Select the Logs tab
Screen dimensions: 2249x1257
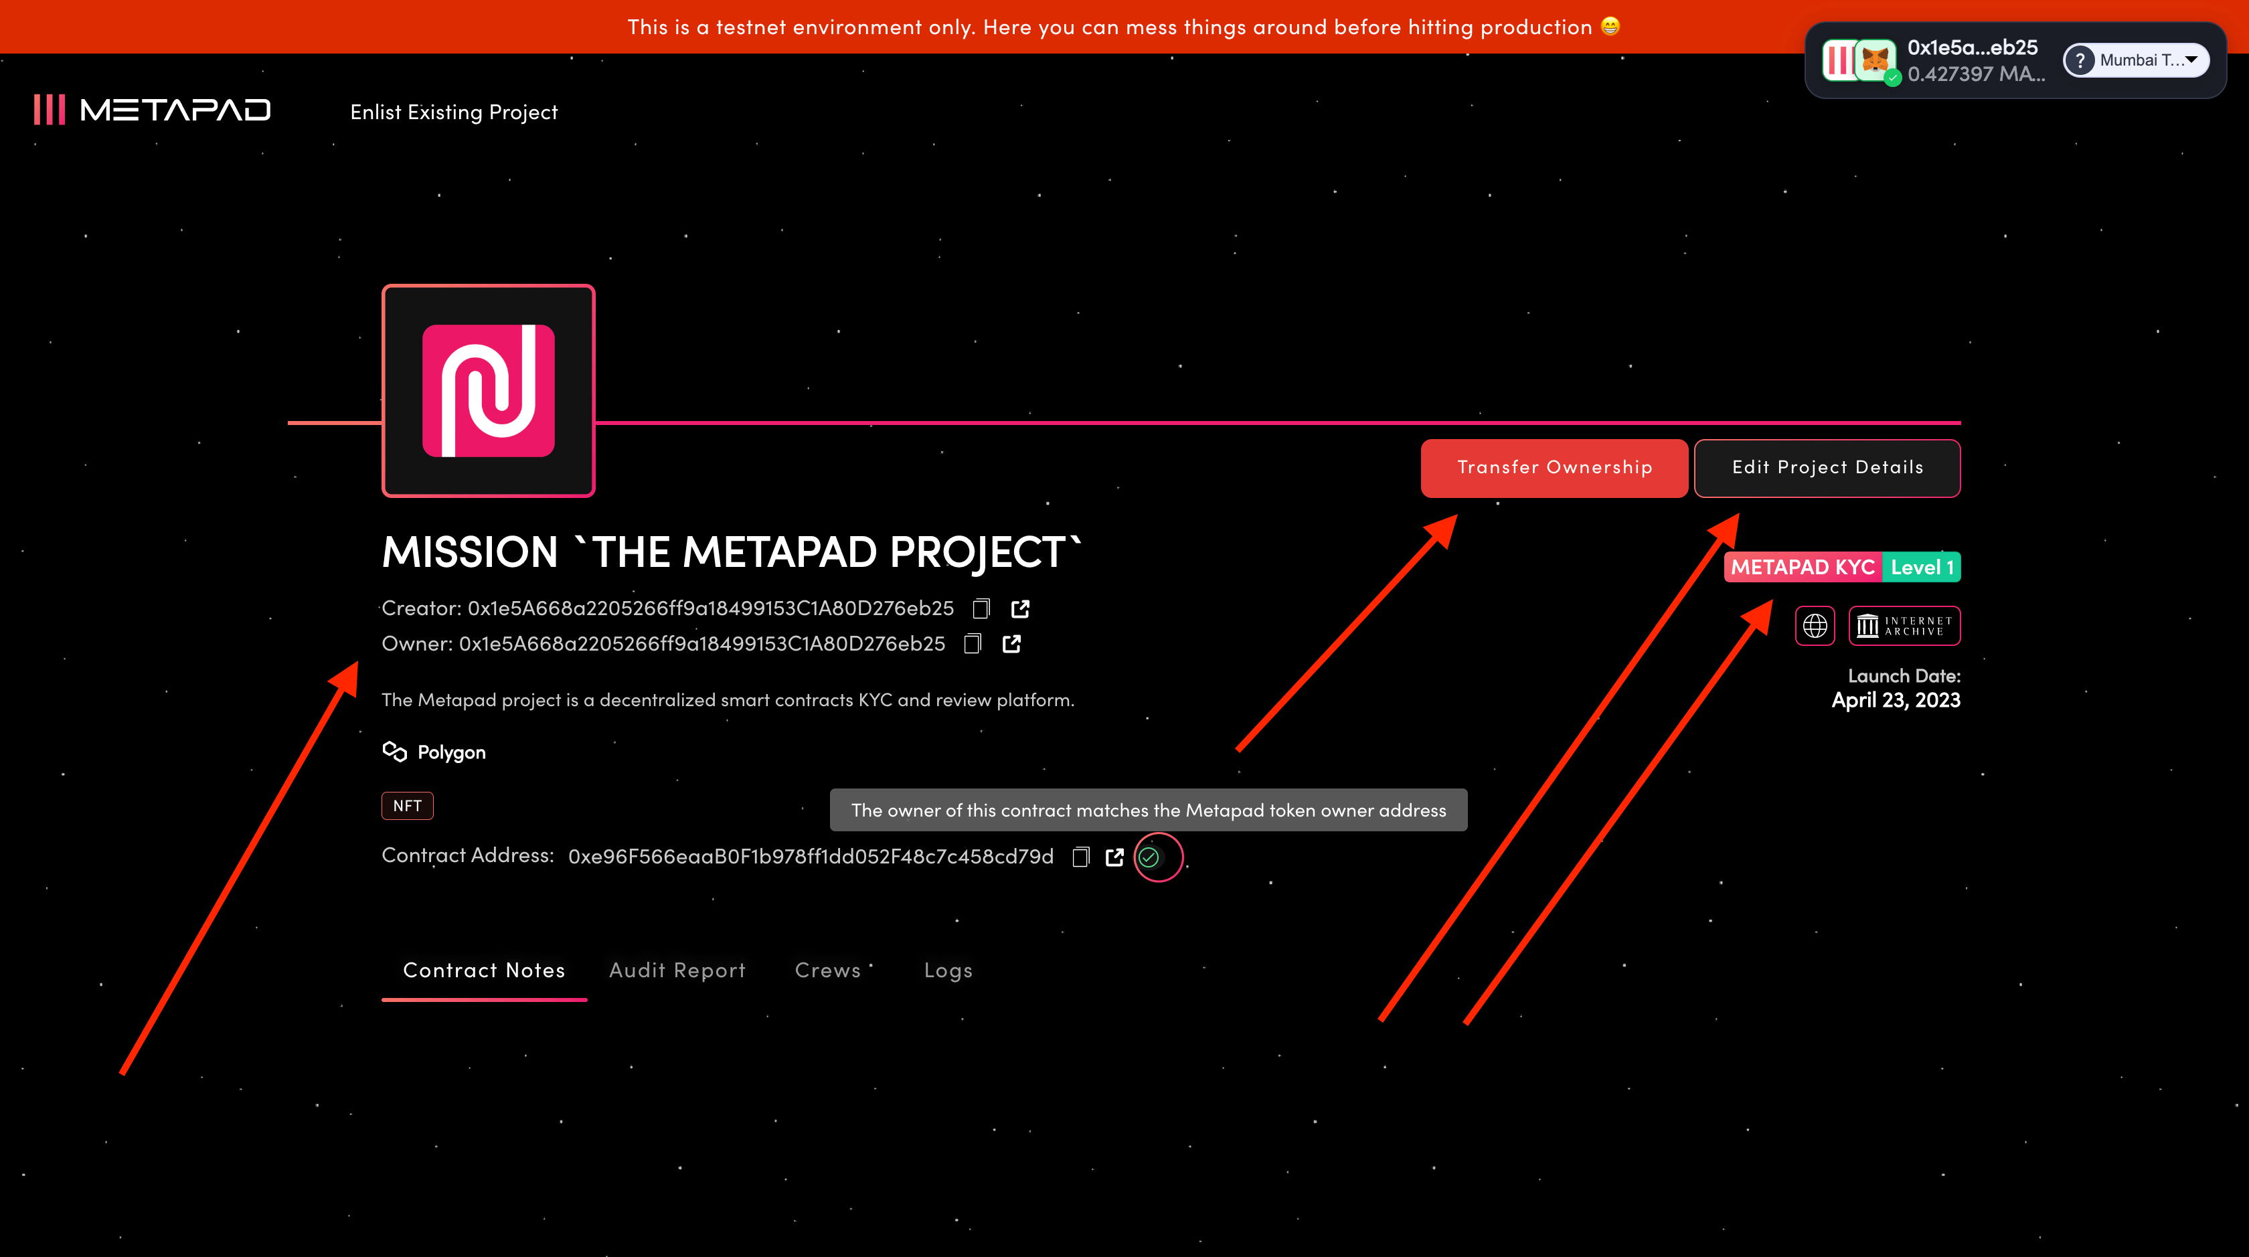click(947, 971)
